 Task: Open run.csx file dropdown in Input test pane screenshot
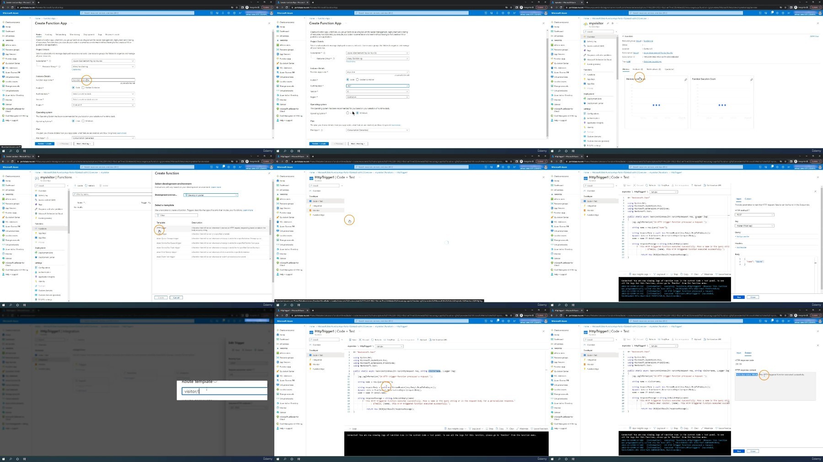click(663, 192)
